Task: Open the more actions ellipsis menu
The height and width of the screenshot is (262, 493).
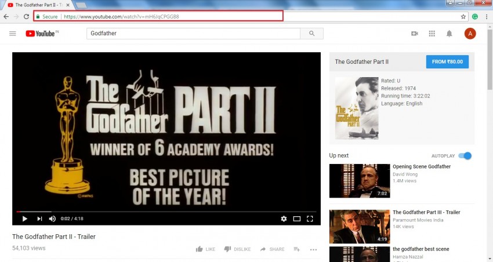Action: (313, 249)
